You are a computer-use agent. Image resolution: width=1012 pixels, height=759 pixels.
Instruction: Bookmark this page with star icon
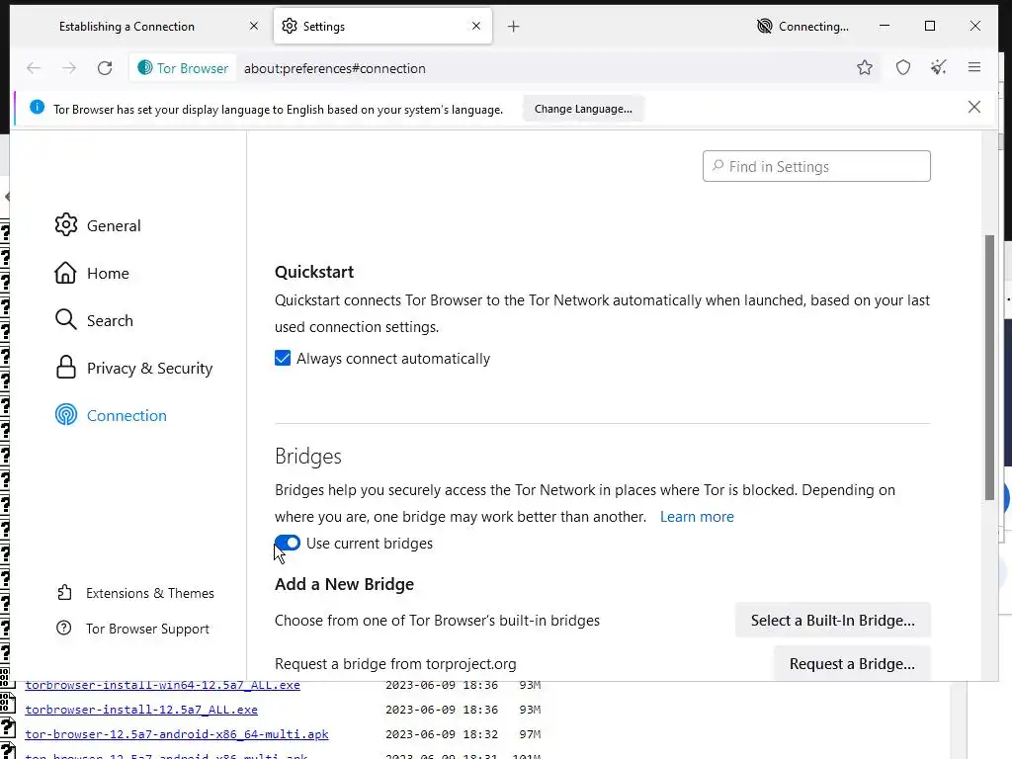[865, 68]
